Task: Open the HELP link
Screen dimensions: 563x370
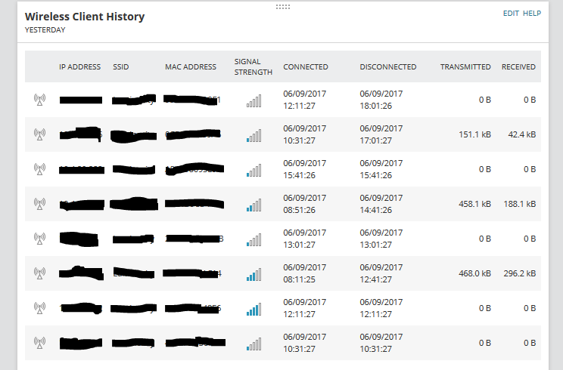Action: pyautogui.click(x=532, y=14)
